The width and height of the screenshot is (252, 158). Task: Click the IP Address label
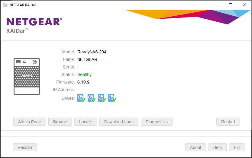(x=64, y=90)
